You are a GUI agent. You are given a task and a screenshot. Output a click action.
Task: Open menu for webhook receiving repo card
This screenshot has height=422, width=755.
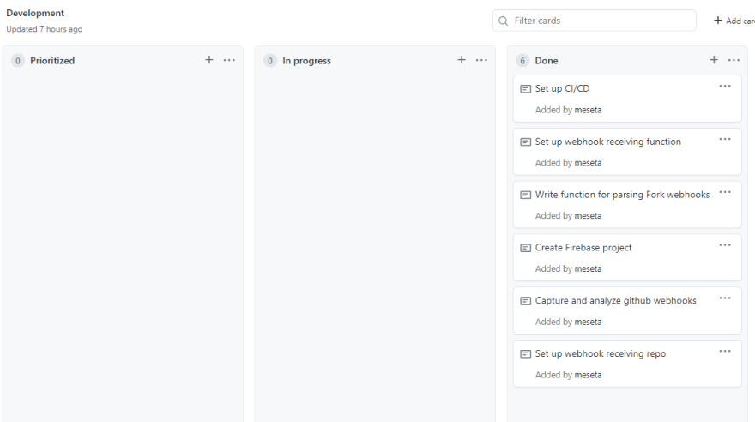click(725, 351)
